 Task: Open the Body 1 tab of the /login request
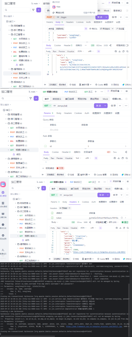[59, 22]
